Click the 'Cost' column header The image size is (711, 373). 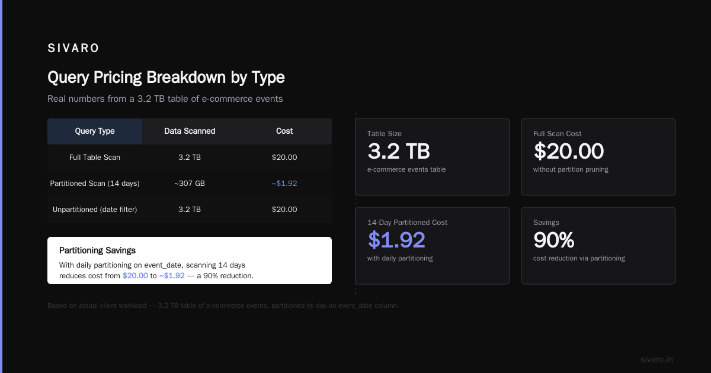(284, 131)
